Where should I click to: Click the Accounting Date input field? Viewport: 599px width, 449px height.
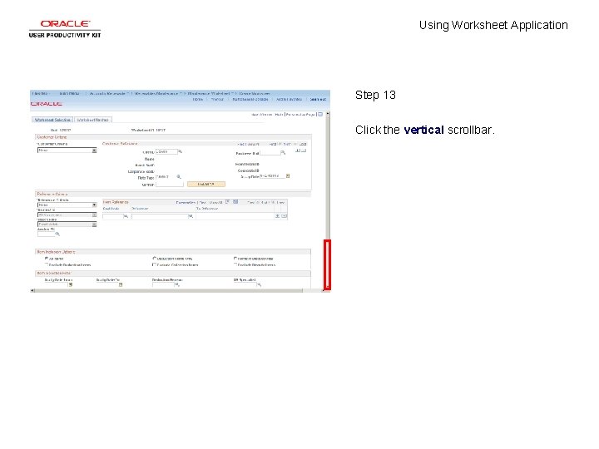pos(273,176)
